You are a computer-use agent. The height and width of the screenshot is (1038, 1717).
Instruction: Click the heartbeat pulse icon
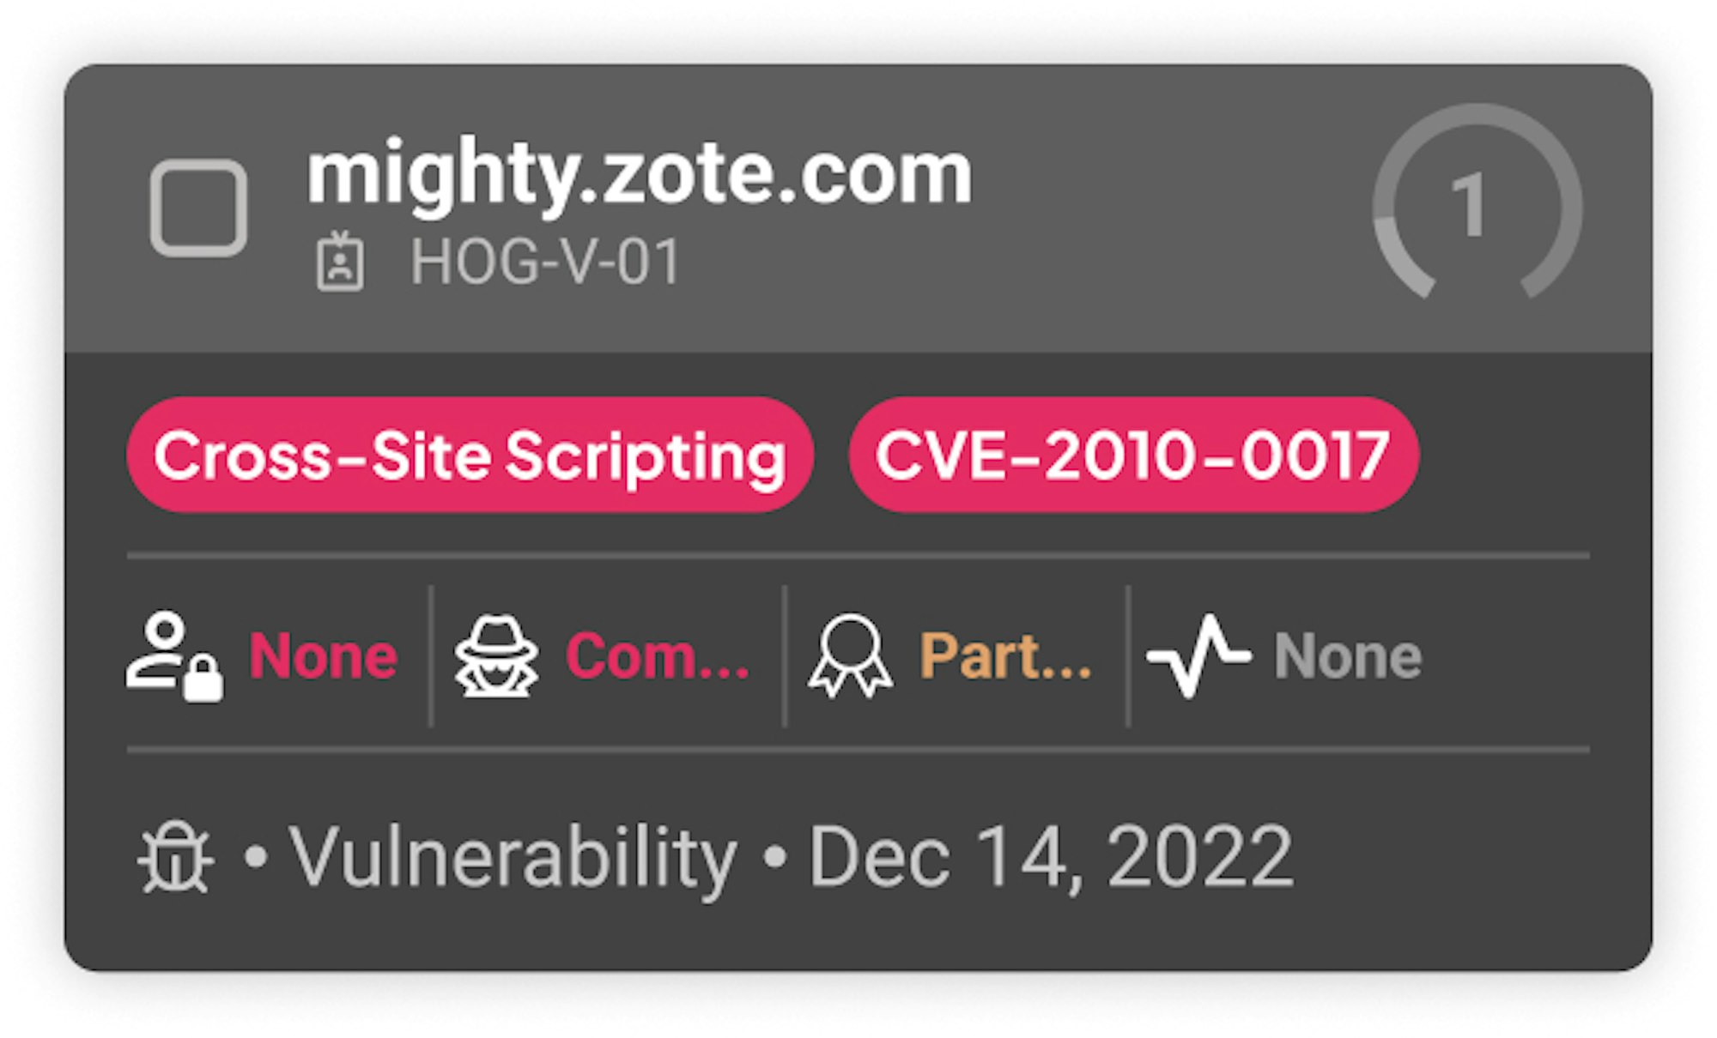1198,656
